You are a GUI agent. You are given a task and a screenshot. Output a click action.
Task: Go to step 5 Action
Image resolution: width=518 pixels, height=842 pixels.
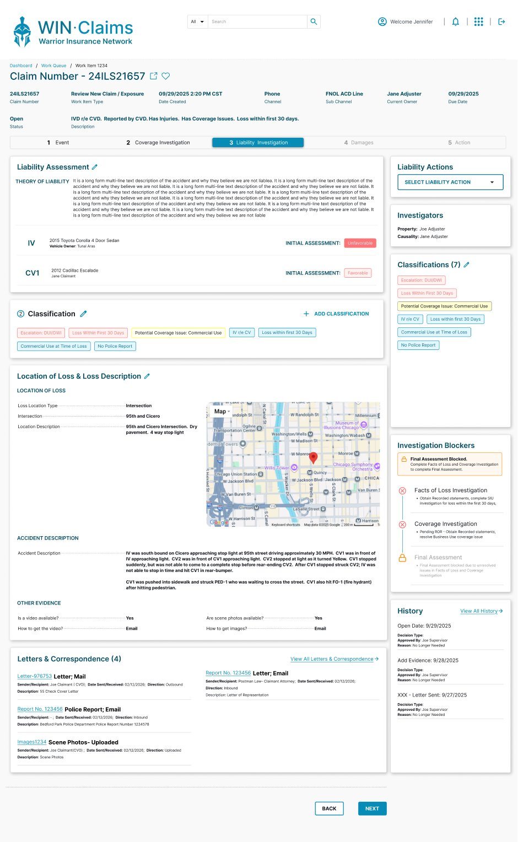click(459, 143)
